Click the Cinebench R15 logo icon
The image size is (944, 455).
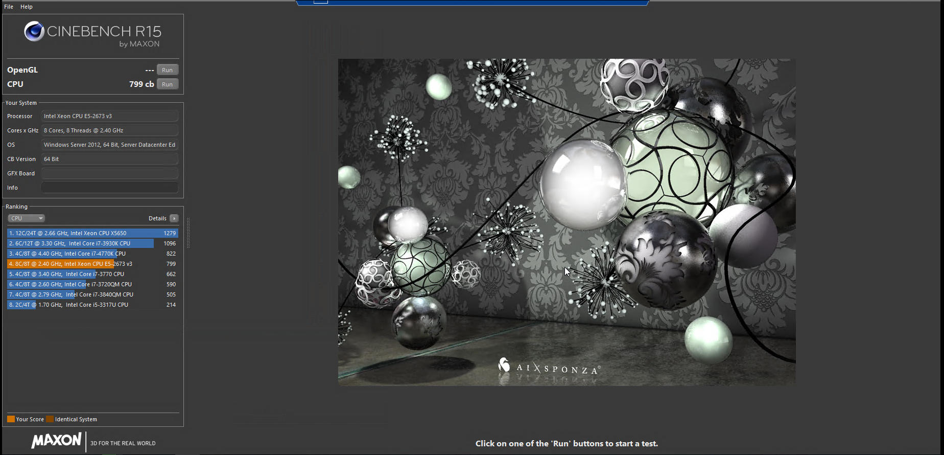(x=34, y=32)
